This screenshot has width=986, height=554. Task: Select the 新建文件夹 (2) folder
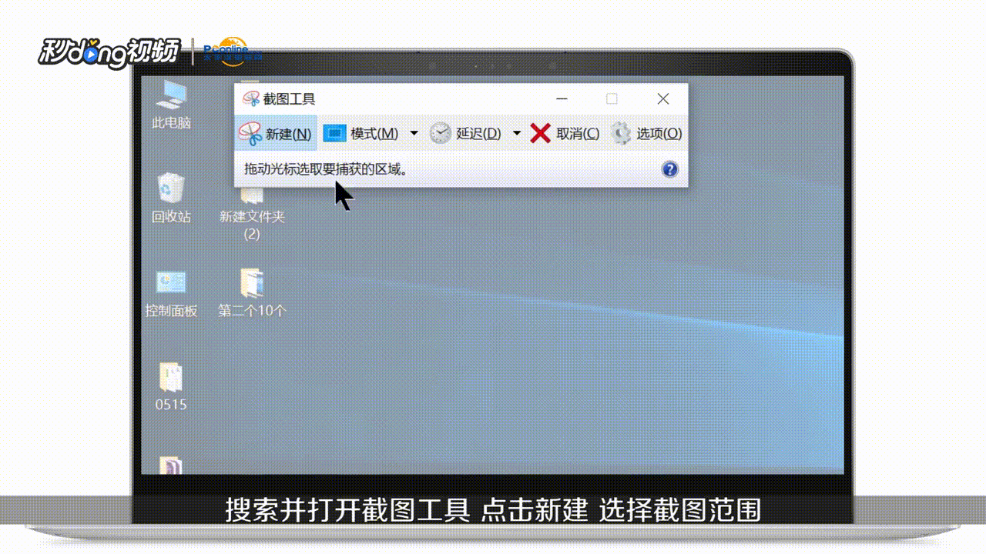point(252,216)
